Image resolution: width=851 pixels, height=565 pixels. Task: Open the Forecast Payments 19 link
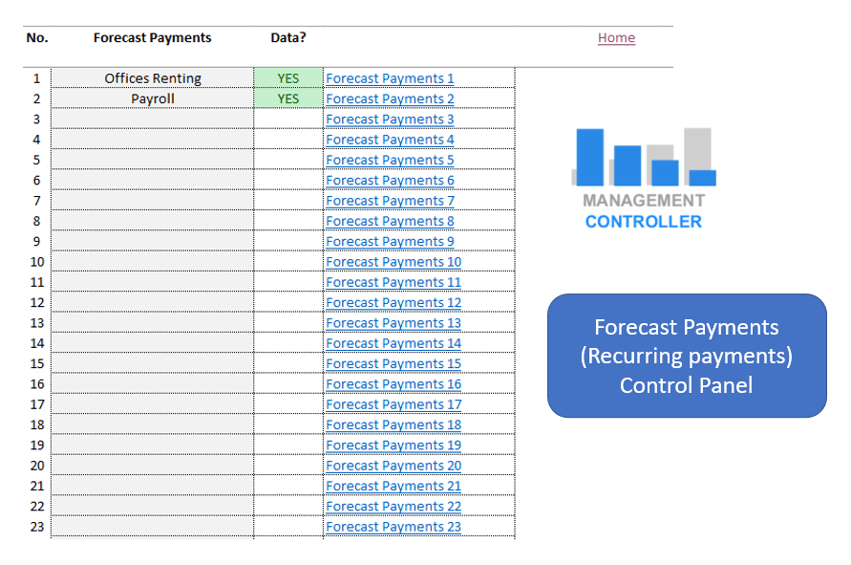click(393, 445)
